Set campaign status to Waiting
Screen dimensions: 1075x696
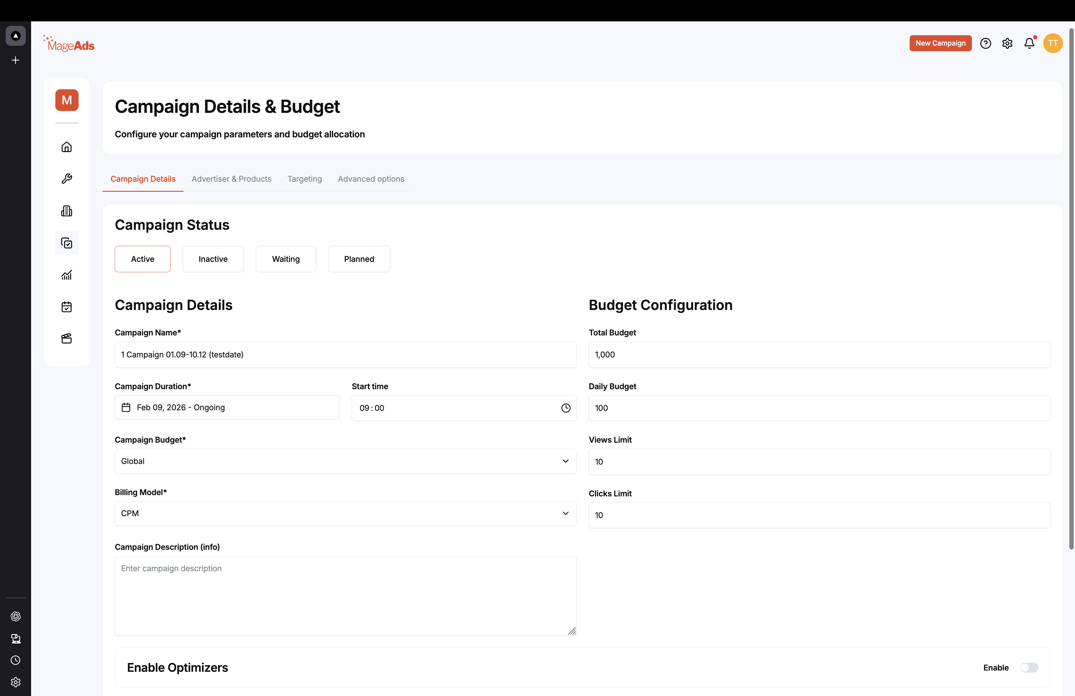pos(286,259)
